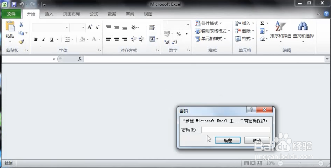This screenshot has height=168, width=331.
Task: Click 取消 in password dialog
Action: [257, 141]
